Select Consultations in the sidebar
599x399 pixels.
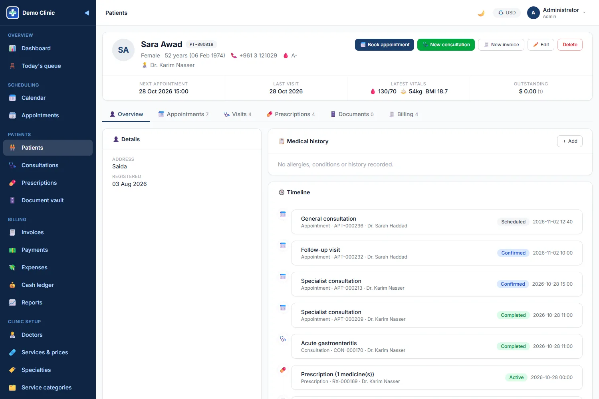pyautogui.click(x=48, y=165)
